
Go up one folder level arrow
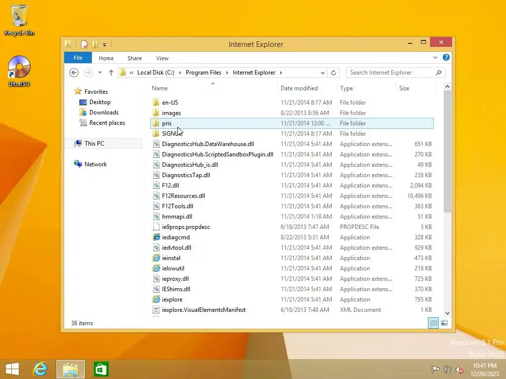coord(111,73)
